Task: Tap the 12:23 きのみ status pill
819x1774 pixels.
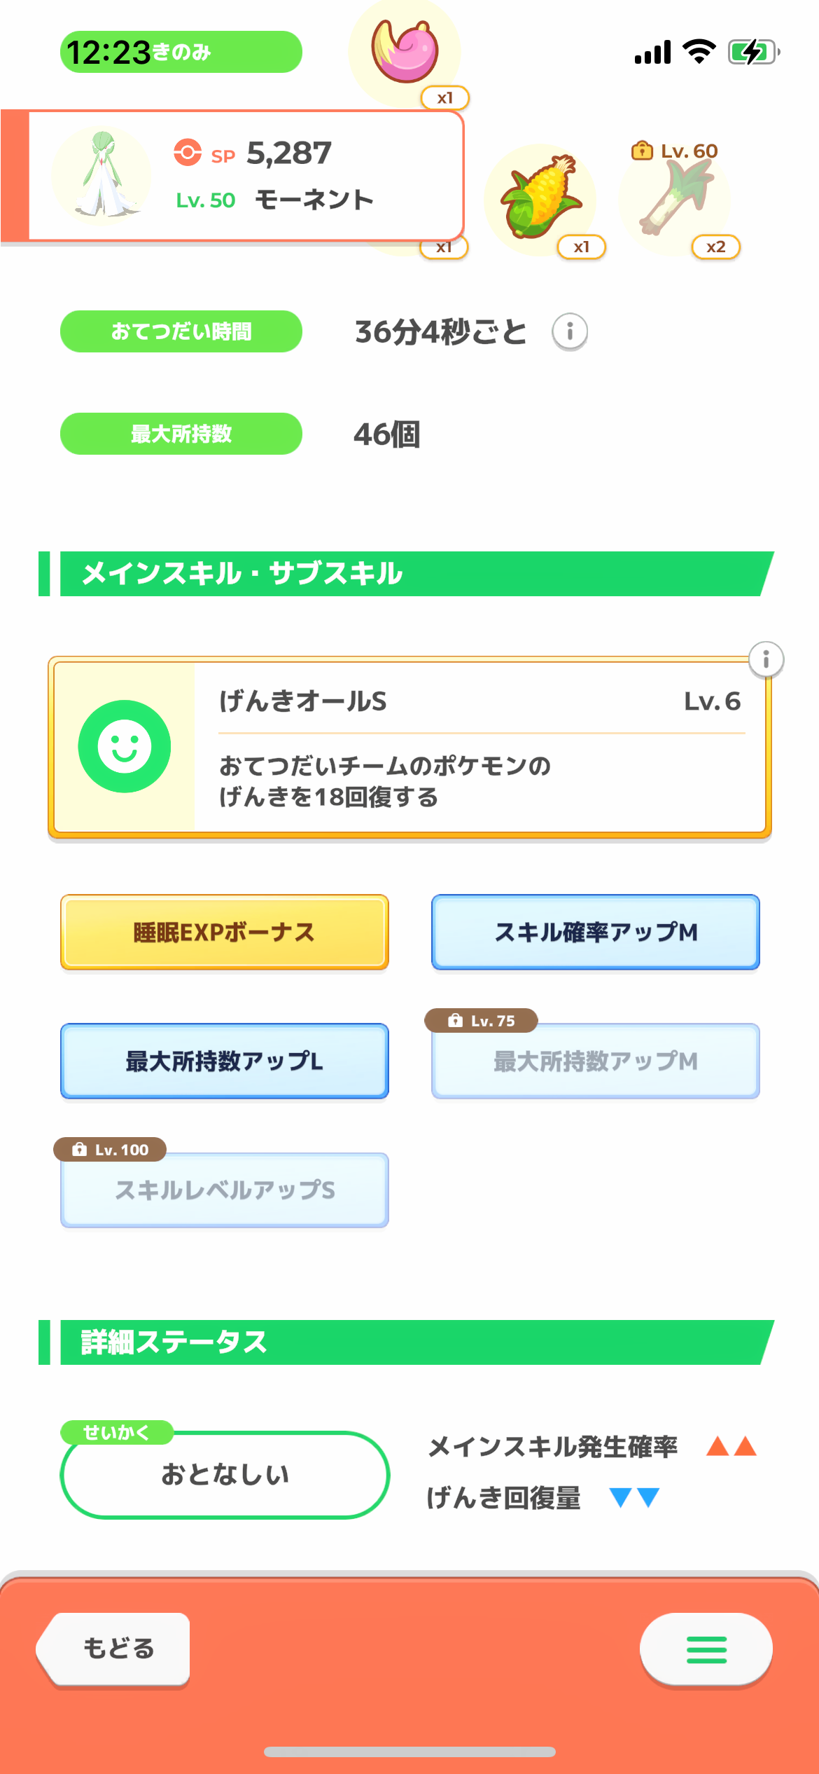Action: [181, 52]
